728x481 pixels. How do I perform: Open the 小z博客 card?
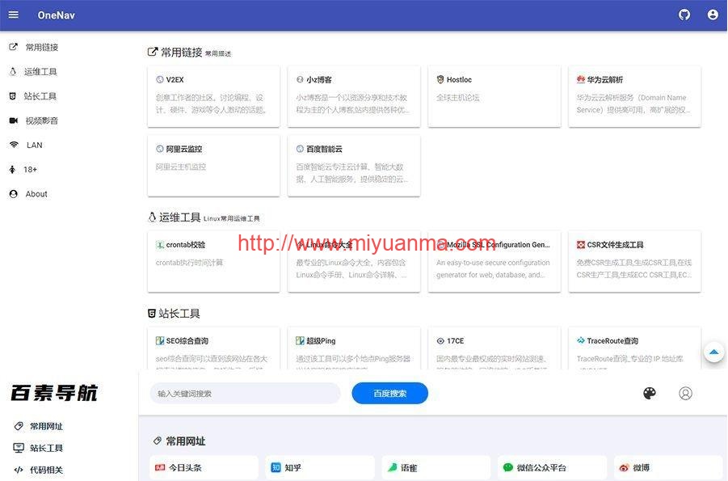[x=354, y=97]
